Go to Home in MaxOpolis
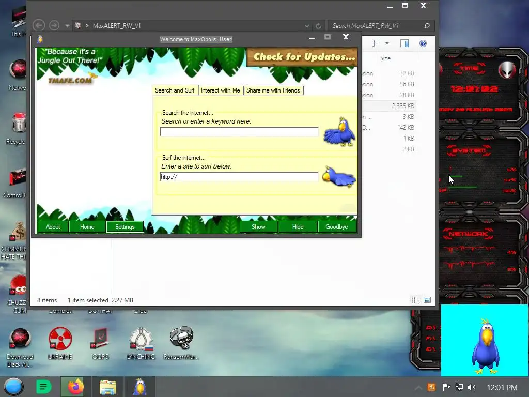The width and height of the screenshot is (529, 397). 87,227
